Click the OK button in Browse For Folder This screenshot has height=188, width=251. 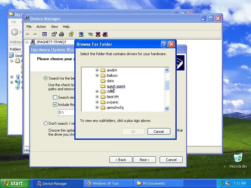click(133, 131)
